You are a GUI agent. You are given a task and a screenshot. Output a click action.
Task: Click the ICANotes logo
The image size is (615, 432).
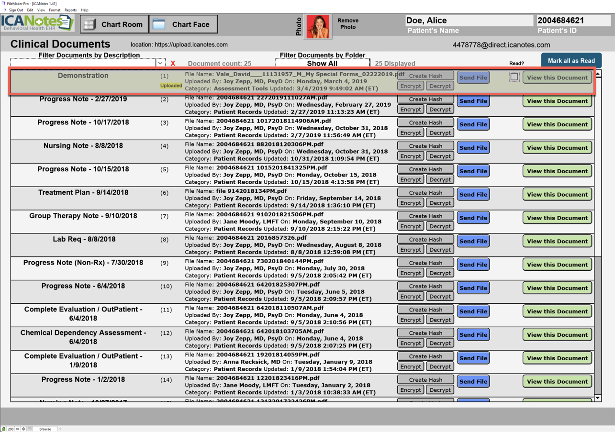[38, 23]
